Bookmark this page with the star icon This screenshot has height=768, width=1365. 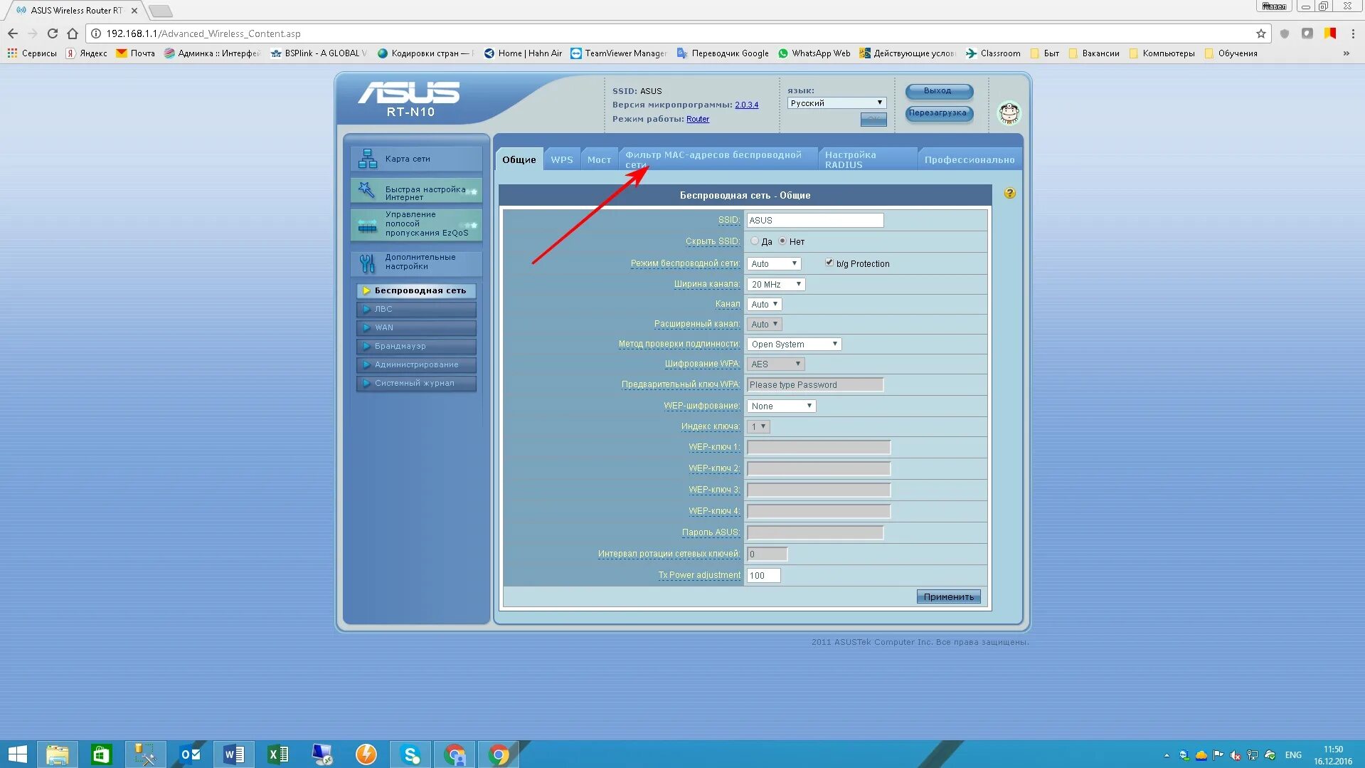(1260, 33)
